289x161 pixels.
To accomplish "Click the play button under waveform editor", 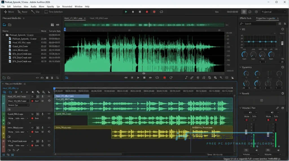I will click(x=138, y=78).
